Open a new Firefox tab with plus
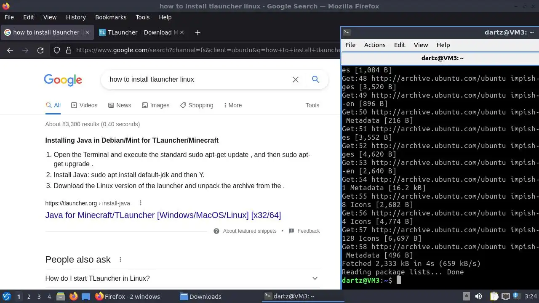This screenshot has width=539, height=303. point(197,32)
